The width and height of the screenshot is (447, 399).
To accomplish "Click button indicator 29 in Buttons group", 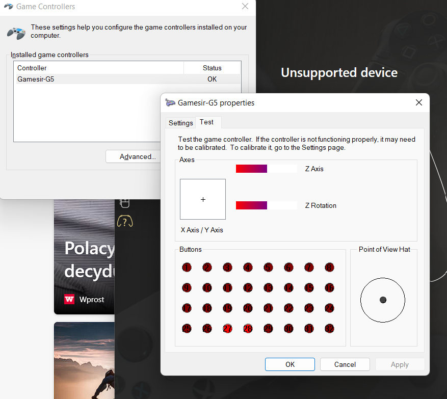I will point(268,329).
